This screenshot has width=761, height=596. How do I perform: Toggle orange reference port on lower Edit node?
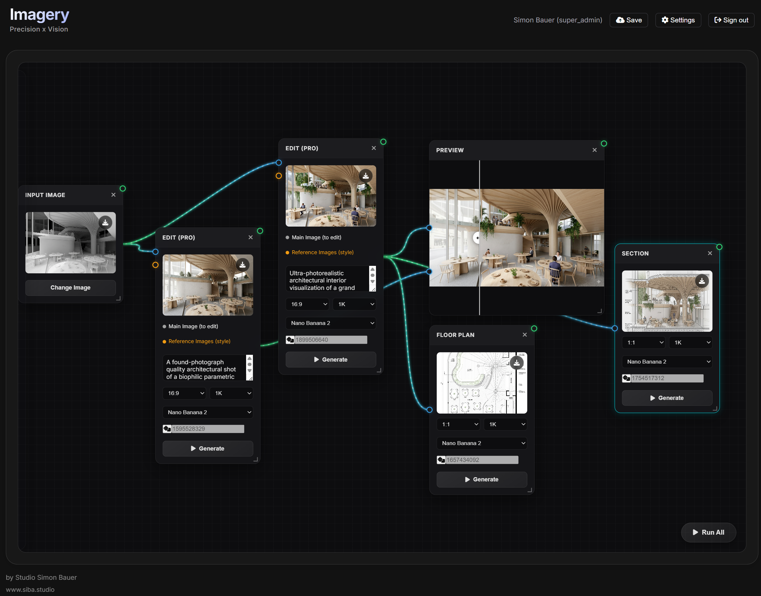[x=156, y=265]
